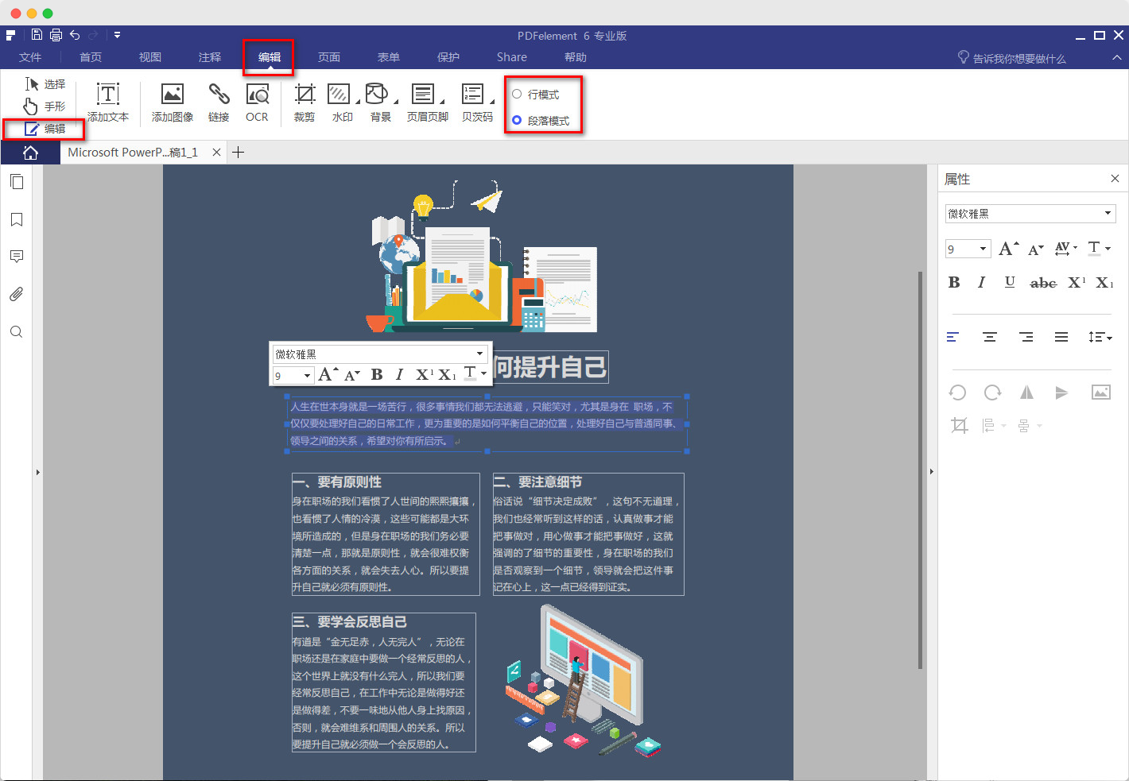Image resolution: width=1129 pixels, height=781 pixels.
Task: Open the 文件 (File) menu
Action: click(30, 56)
